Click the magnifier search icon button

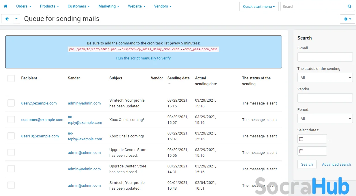click(349, 6)
